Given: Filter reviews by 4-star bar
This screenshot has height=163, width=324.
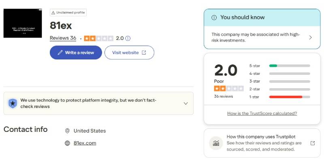Looking at the screenshot, I should 290,74.
